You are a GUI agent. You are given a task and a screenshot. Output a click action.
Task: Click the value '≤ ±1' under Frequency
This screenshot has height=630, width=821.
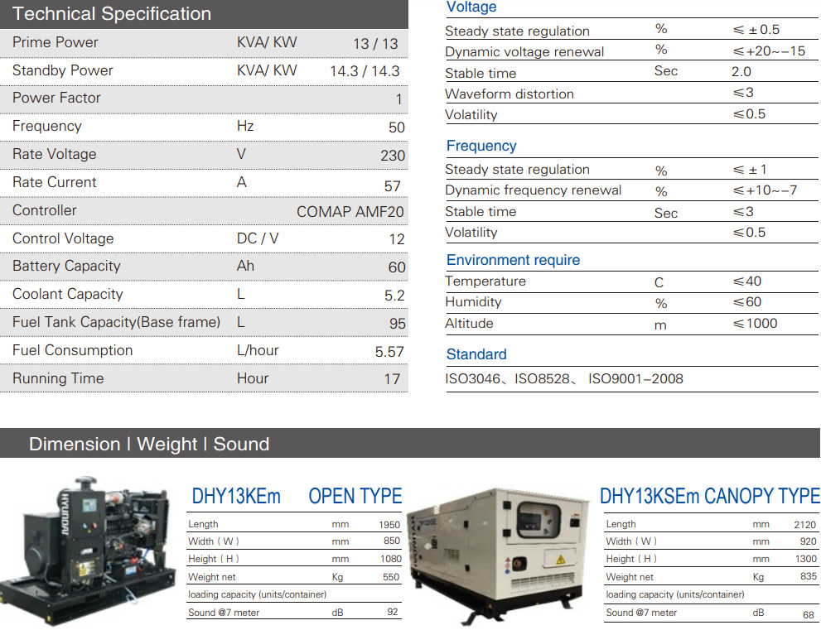[749, 170]
